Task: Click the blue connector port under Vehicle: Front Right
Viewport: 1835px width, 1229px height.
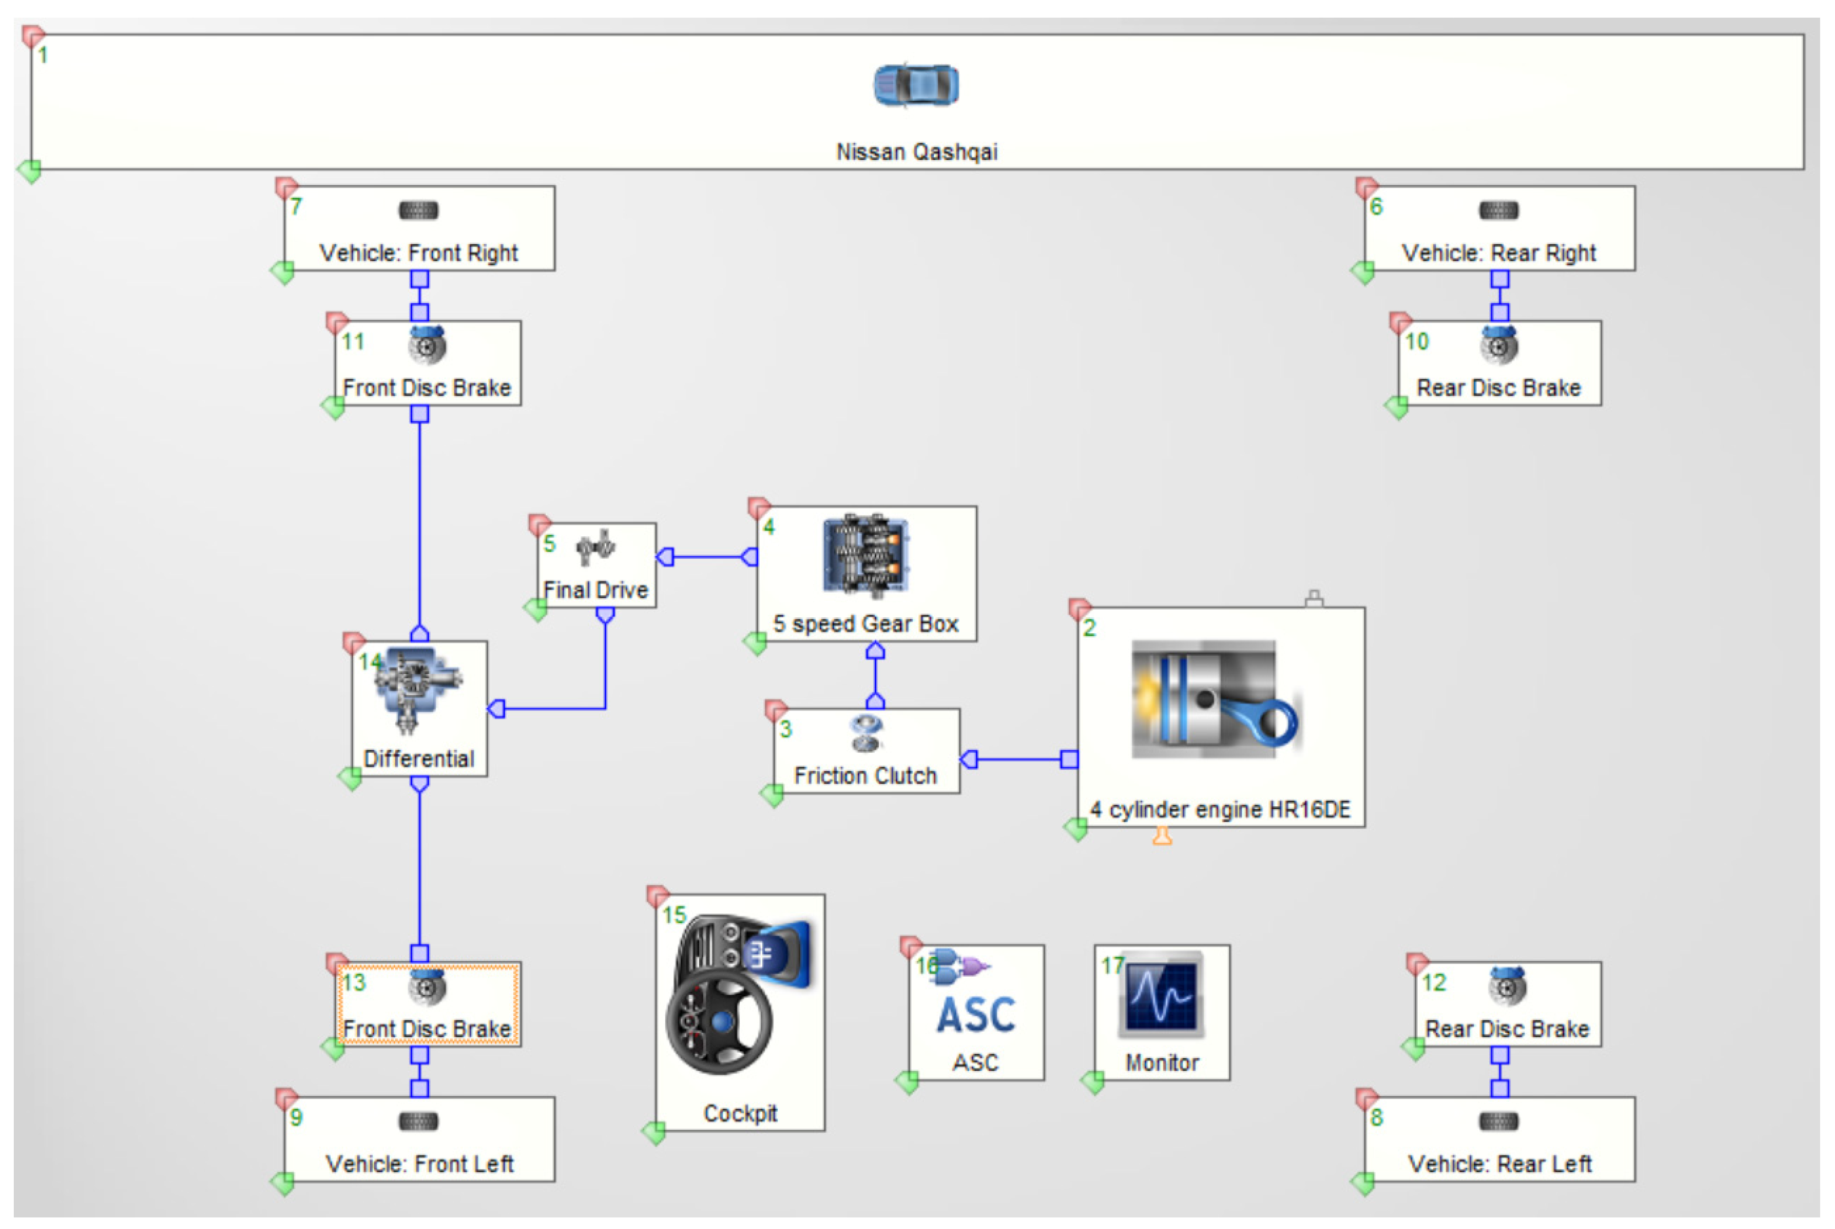Action: 419,279
